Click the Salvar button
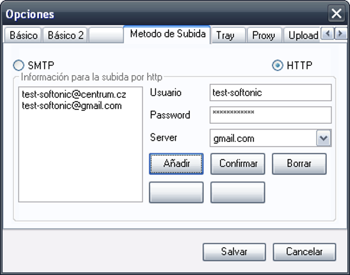 point(234,252)
